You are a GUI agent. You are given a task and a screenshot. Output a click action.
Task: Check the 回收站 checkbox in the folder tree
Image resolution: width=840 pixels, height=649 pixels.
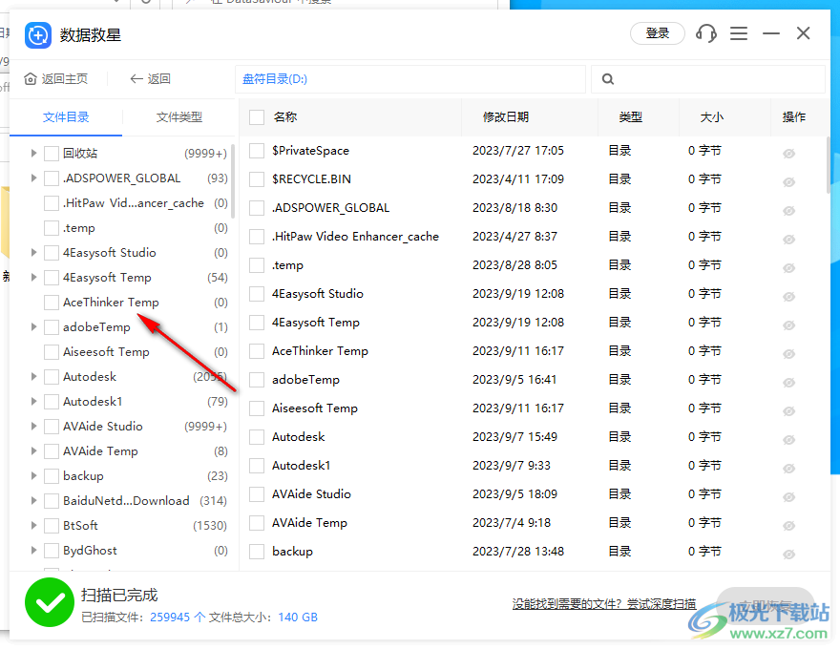pyautogui.click(x=52, y=153)
